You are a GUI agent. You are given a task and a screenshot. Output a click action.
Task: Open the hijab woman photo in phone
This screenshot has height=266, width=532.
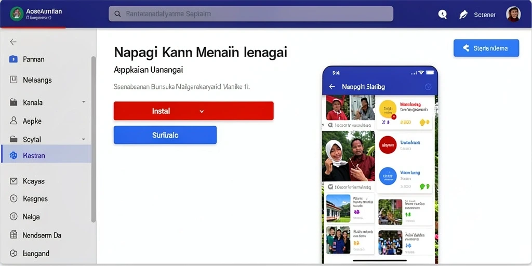(349, 156)
